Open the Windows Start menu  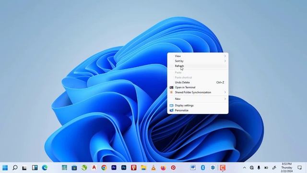tap(5, 168)
